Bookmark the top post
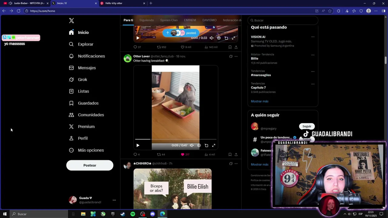388x218 pixels. [230, 47]
